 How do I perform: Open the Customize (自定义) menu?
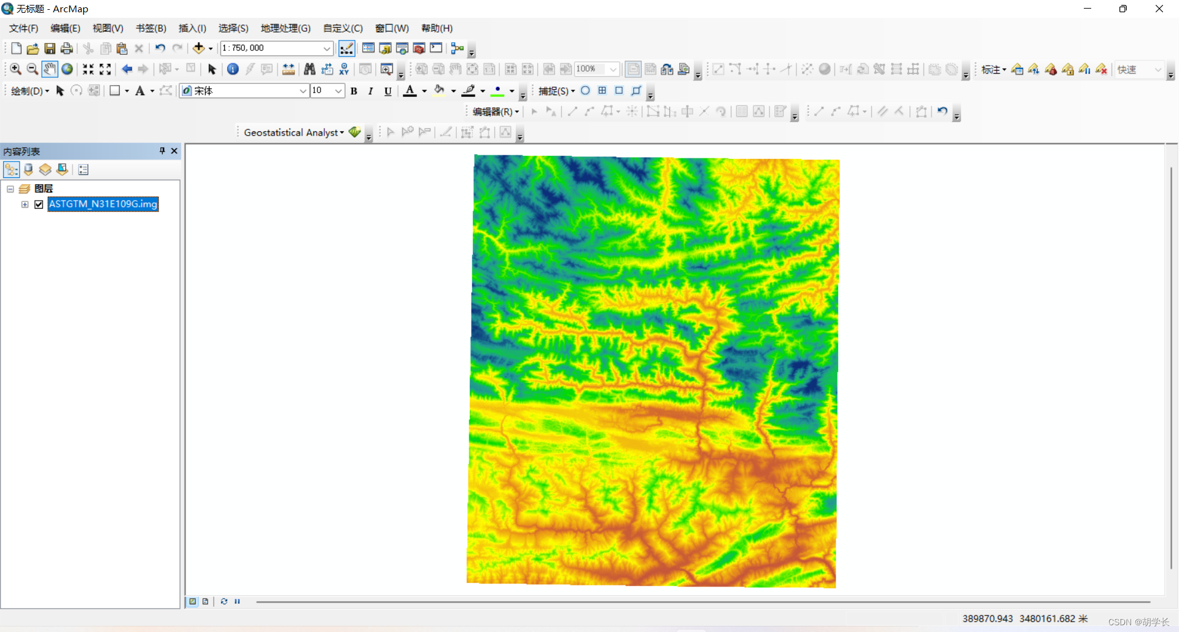[x=343, y=28]
